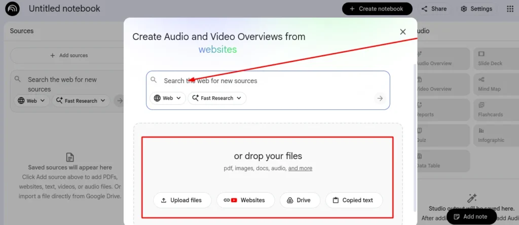This screenshot has height=225, width=519.
Task: Open Infographic in Studio panel
Action: tap(496, 135)
